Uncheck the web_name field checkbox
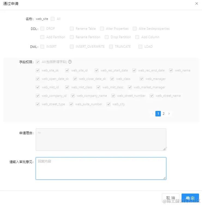Screen dimensions: 202x205 171,70
